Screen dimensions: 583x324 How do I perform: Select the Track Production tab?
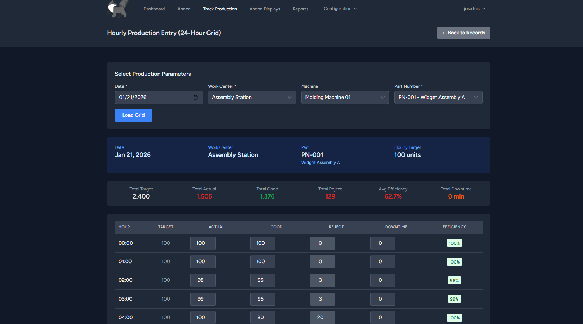coord(220,9)
